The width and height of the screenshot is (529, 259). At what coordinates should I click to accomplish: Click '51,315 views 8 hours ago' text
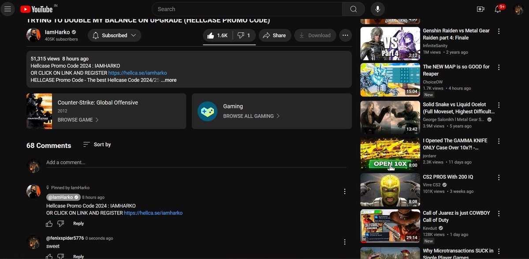point(60,59)
